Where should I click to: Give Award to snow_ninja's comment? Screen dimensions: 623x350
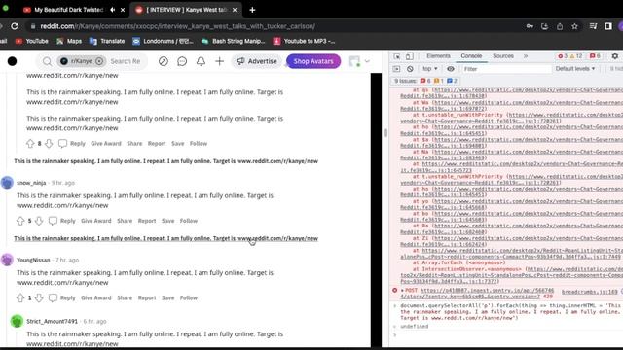pos(96,221)
